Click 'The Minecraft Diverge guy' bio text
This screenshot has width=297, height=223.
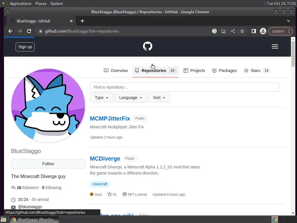38,176
